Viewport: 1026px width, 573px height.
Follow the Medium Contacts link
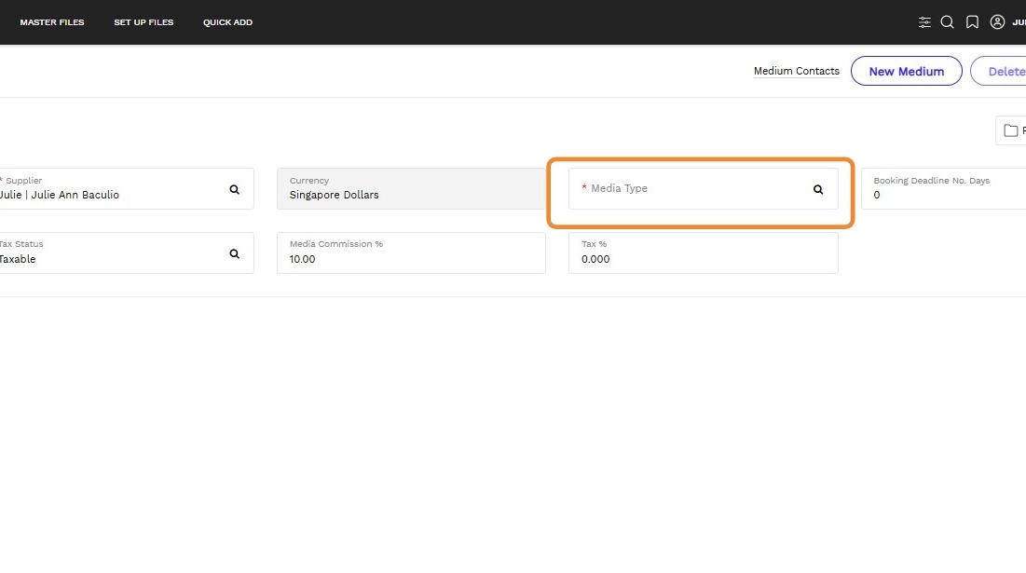796,72
